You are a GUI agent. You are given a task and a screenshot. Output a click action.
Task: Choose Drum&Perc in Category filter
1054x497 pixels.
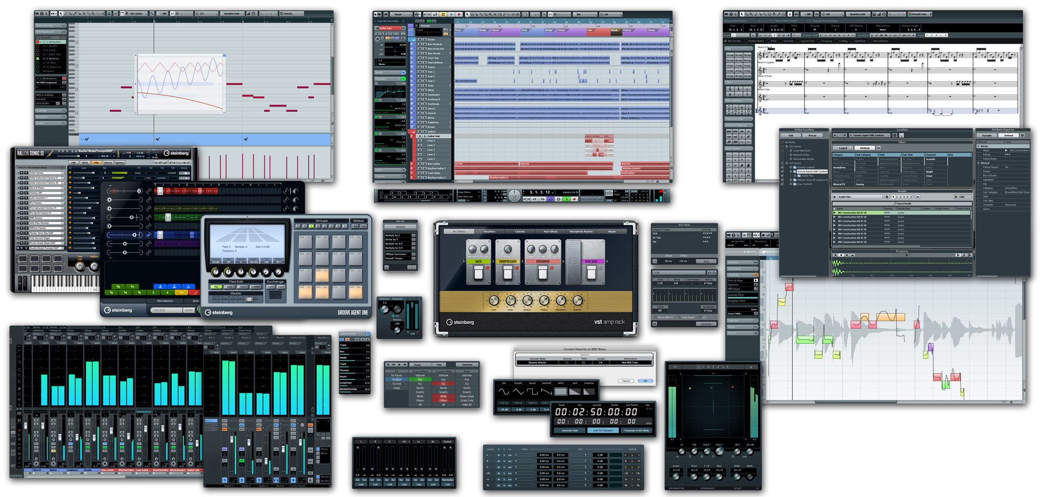(840, 168)
